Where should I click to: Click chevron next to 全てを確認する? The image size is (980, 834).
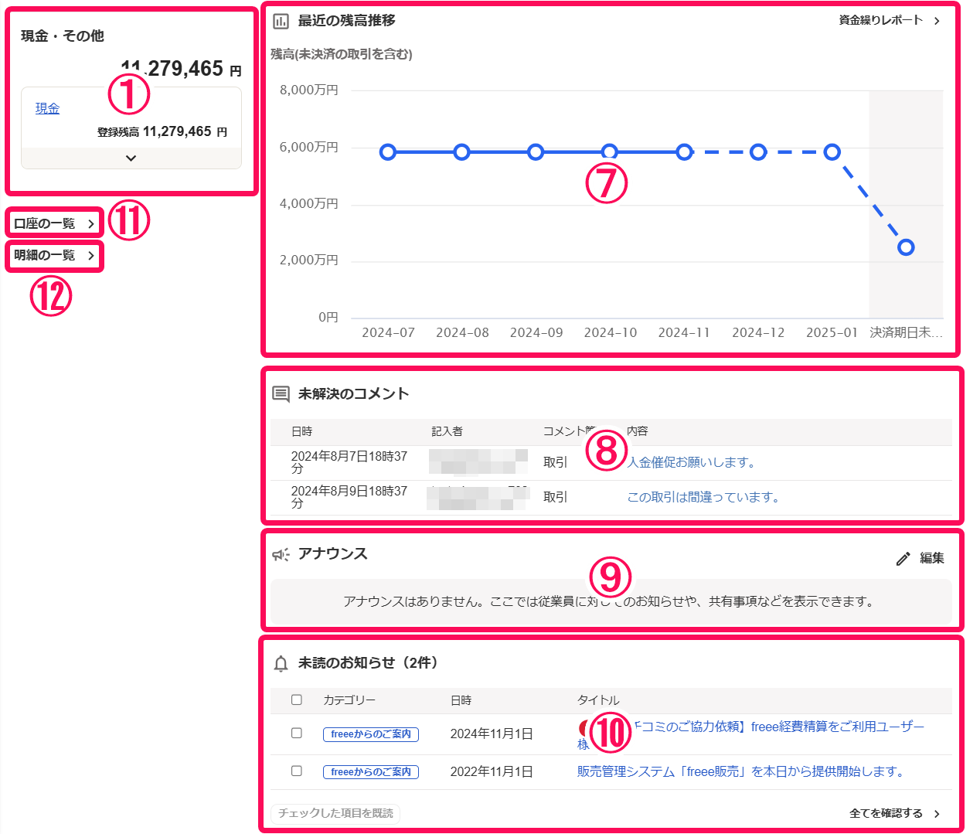point(937,814)
